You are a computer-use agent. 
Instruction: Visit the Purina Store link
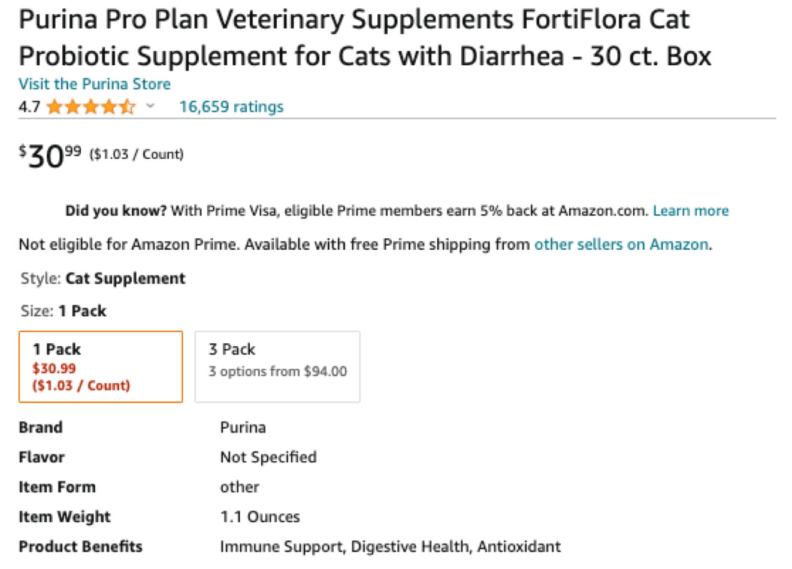pyautogui.click(x=95, y=84)
